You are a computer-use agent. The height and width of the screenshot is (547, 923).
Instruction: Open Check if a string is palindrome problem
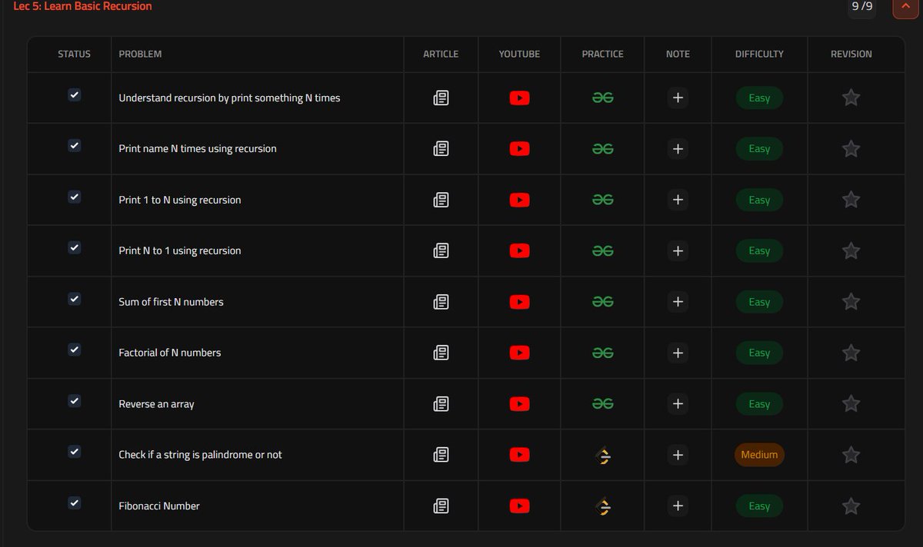(200, 455)
